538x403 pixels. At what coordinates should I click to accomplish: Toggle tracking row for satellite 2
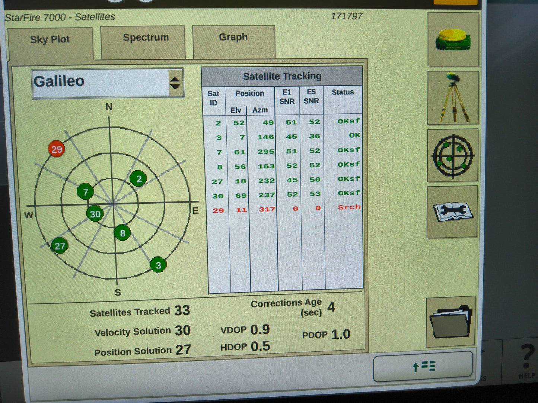pos(283,122)
